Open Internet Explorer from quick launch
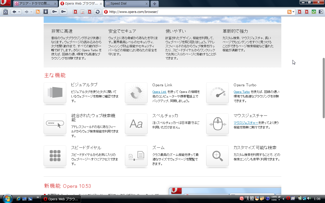The width and height of the screenshot is (325, 203). [19, 199]
